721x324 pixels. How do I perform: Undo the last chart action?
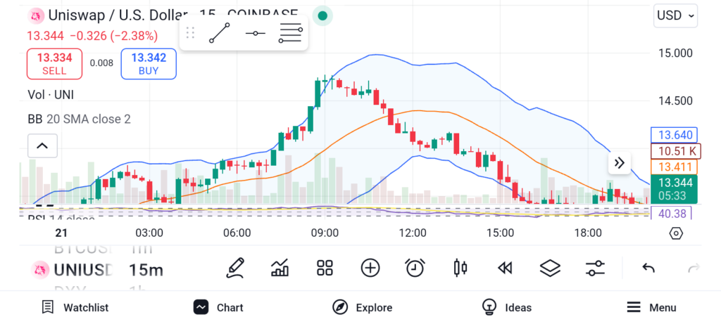(x=648, y=268)
